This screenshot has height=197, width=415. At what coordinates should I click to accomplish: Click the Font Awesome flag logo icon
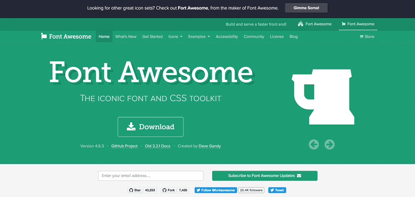[44, 36]
